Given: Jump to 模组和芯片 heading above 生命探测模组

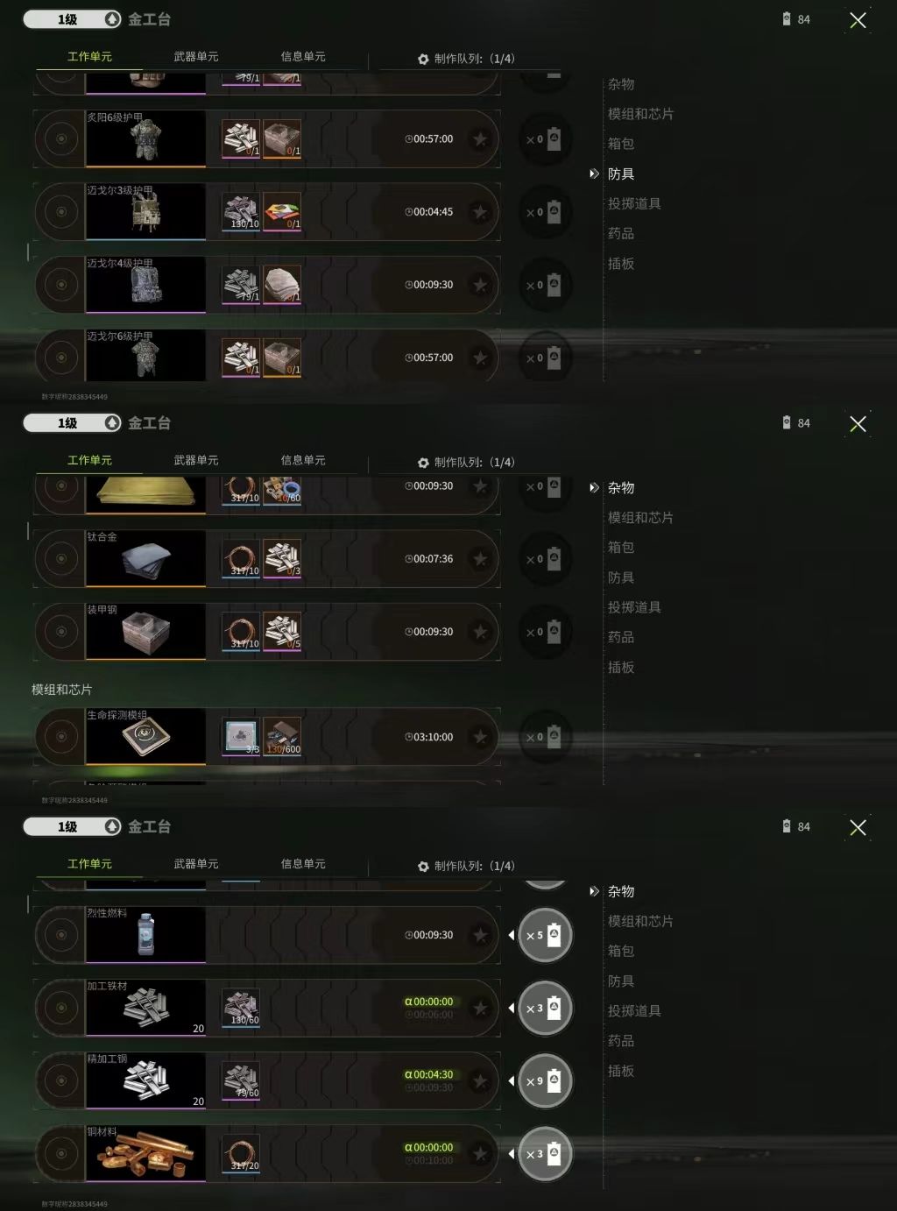Looking at the screenshot, I should (61, 690).
